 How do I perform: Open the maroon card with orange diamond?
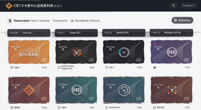coord(29,90)
